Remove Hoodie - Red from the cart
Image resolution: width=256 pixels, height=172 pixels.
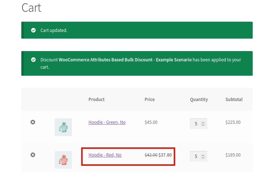(33, 155)
